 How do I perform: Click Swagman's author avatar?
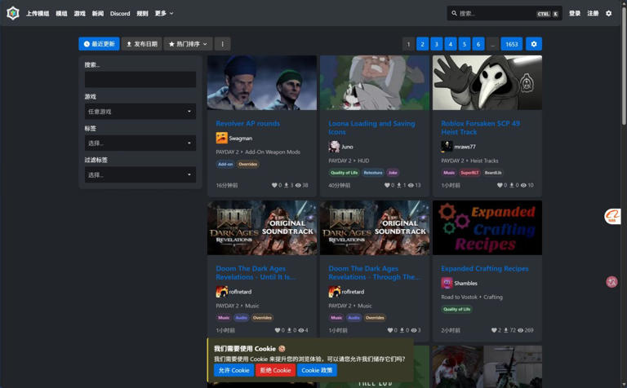click(221, 138)
